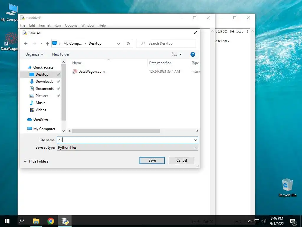Open the Format menu

click(x=45, y=25)
